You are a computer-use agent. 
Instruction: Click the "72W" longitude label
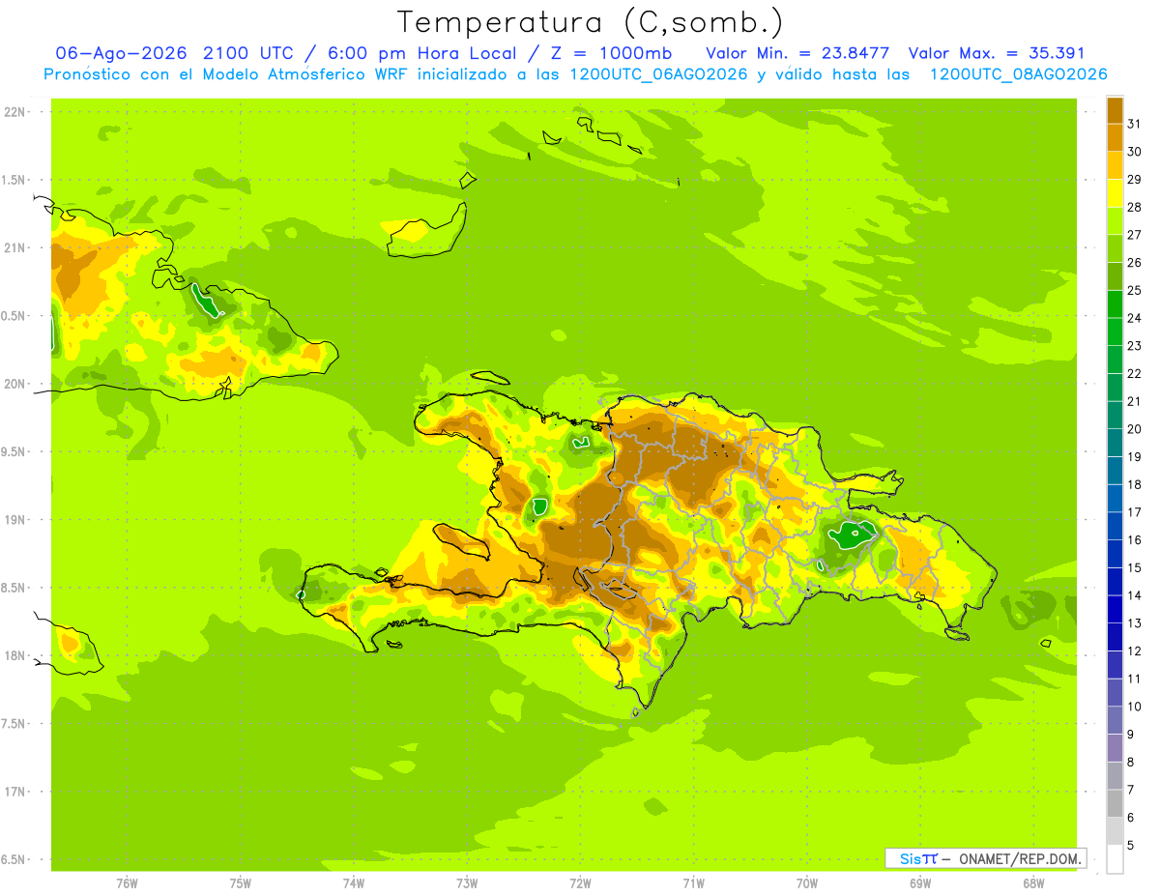coord(580,883)
